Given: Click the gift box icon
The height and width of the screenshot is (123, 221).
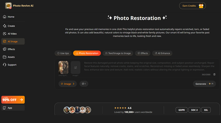Looking at the screenshot, I should pyautogui.click(x=201, y=6).
